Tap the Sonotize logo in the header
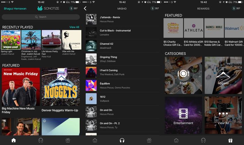Viewport: 244px width, 145px height. pos(48,8)
